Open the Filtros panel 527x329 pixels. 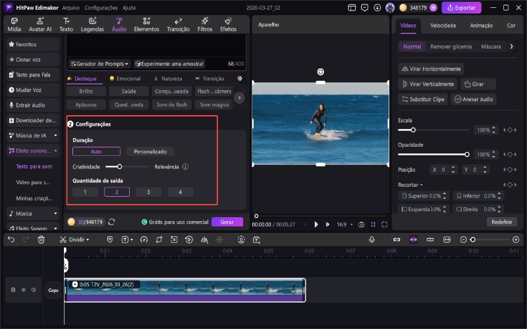tap(205, 25)
